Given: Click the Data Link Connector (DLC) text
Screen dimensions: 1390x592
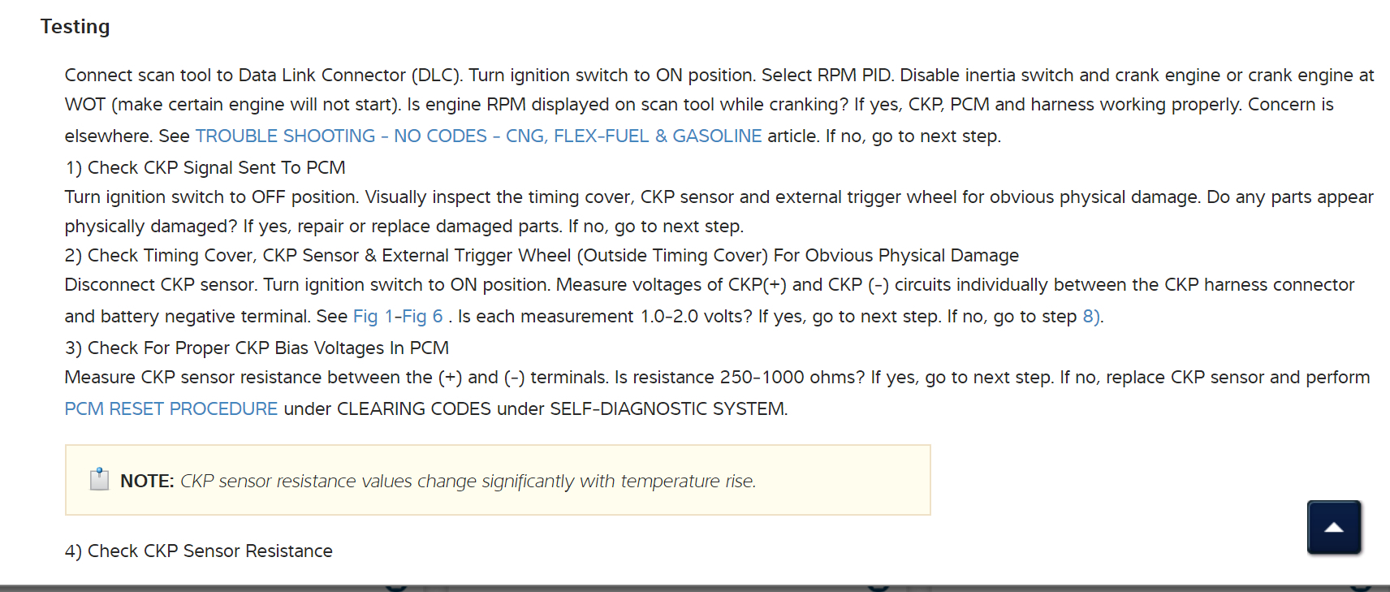Looking at the screenshot, I should (351, 76).
